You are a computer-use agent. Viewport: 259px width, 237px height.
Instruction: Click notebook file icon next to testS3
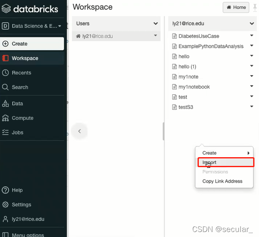174,107
